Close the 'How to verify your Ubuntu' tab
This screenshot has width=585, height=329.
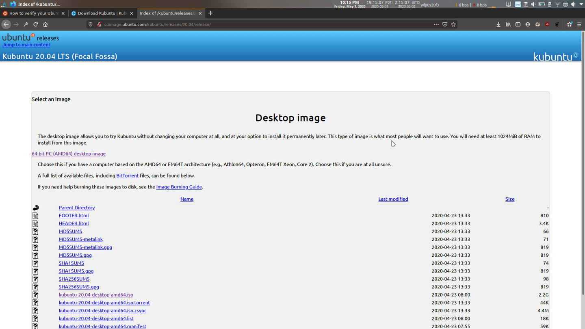point(63,13)
